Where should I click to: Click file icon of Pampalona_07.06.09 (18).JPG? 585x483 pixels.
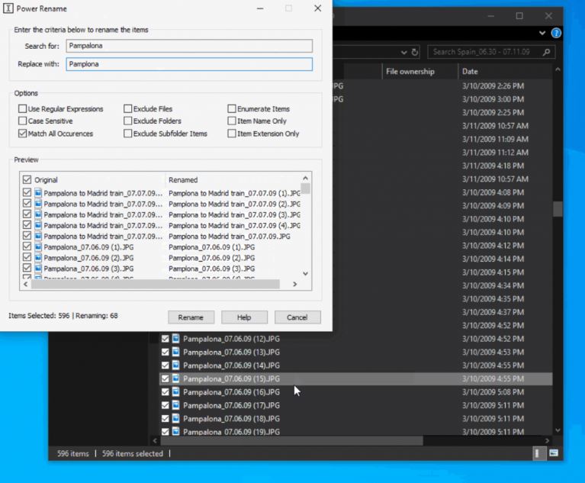pos(175,418)
